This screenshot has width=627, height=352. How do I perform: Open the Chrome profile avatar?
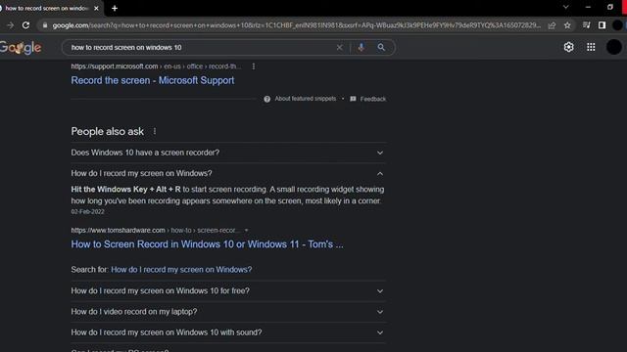click(x=617, y=25)
